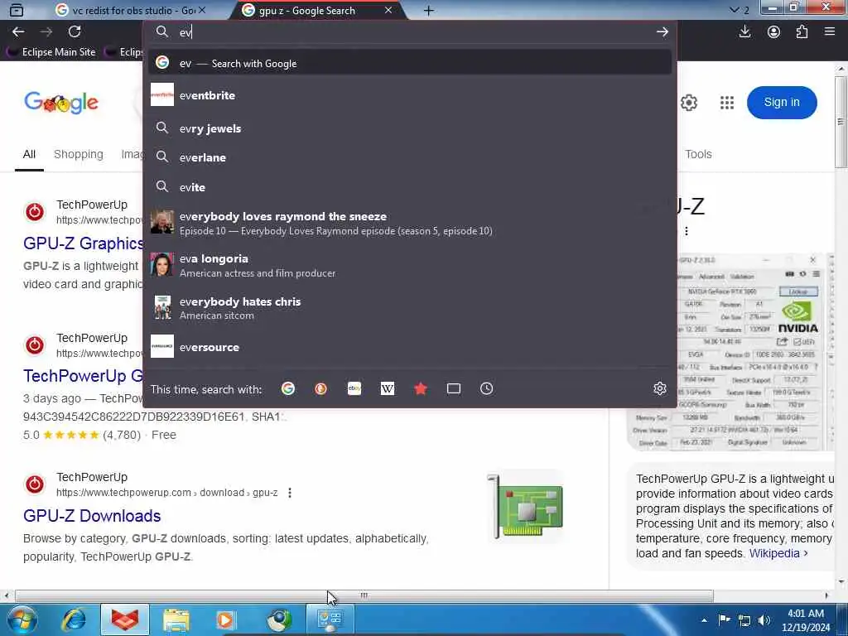Screen dimensions: 848x636
Task: Pick the evite suggestion
Action: point(410,187)
